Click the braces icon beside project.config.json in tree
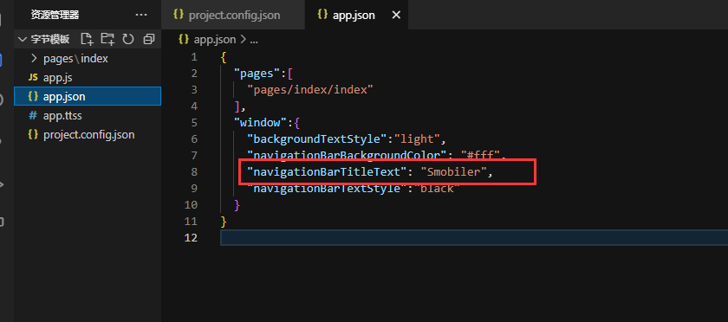The height and width of the screenshot is (322, 728). [33, 134]
